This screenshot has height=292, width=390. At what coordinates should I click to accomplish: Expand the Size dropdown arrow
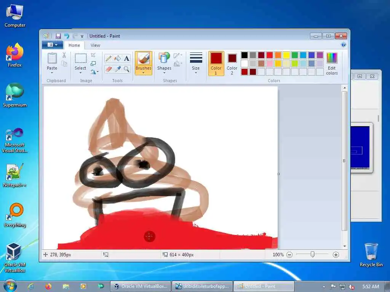point(196,73)
